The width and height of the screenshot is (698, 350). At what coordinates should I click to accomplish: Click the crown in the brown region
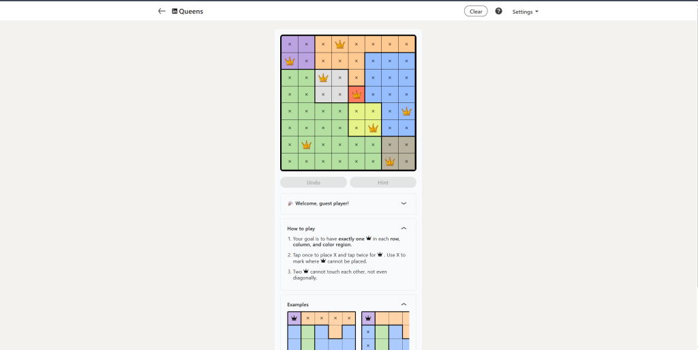pyautogui.click(x=390, y=162)
